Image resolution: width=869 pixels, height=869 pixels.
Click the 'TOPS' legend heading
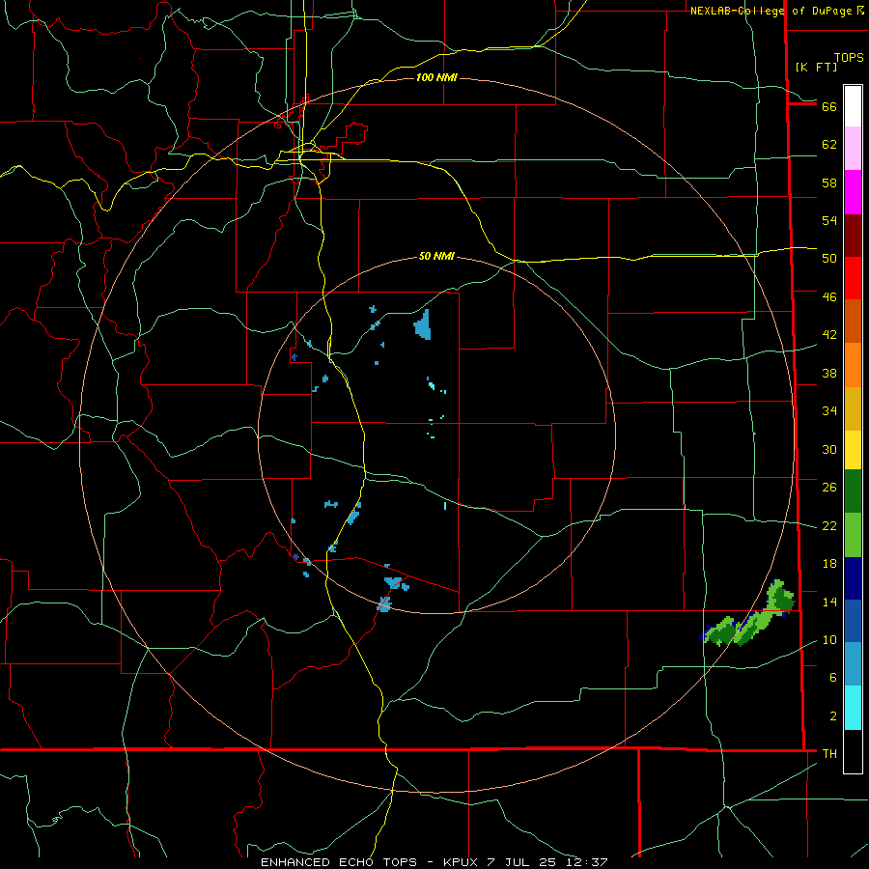coord(849,58)
